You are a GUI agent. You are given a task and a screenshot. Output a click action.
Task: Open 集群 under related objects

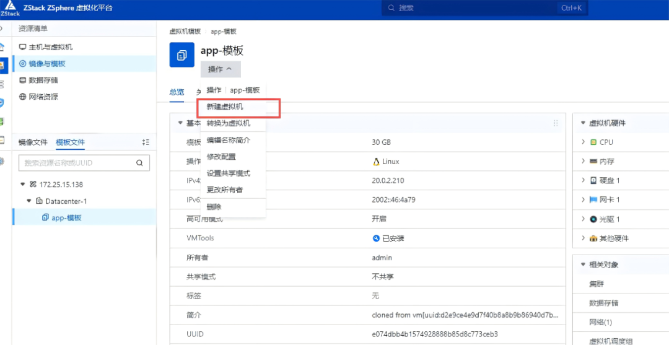[x=597, y=284]
